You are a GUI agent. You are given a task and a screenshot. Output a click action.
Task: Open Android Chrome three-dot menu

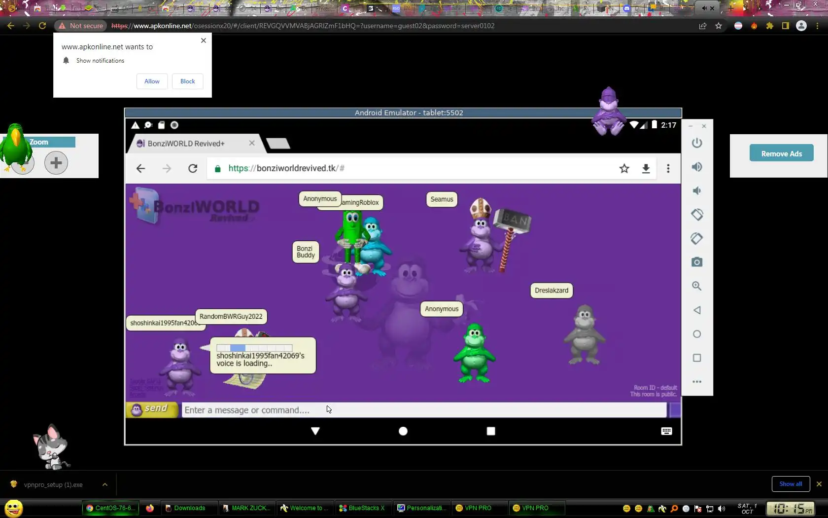(668, 169)
